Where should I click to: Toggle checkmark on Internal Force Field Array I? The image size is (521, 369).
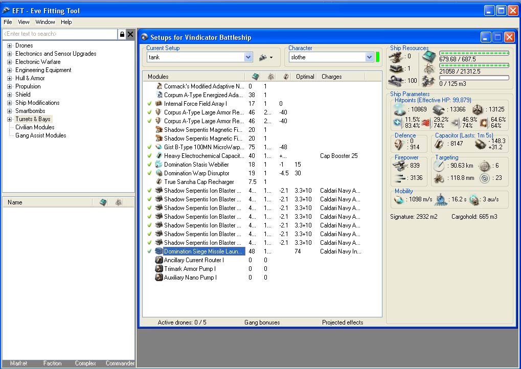(149, 104)
